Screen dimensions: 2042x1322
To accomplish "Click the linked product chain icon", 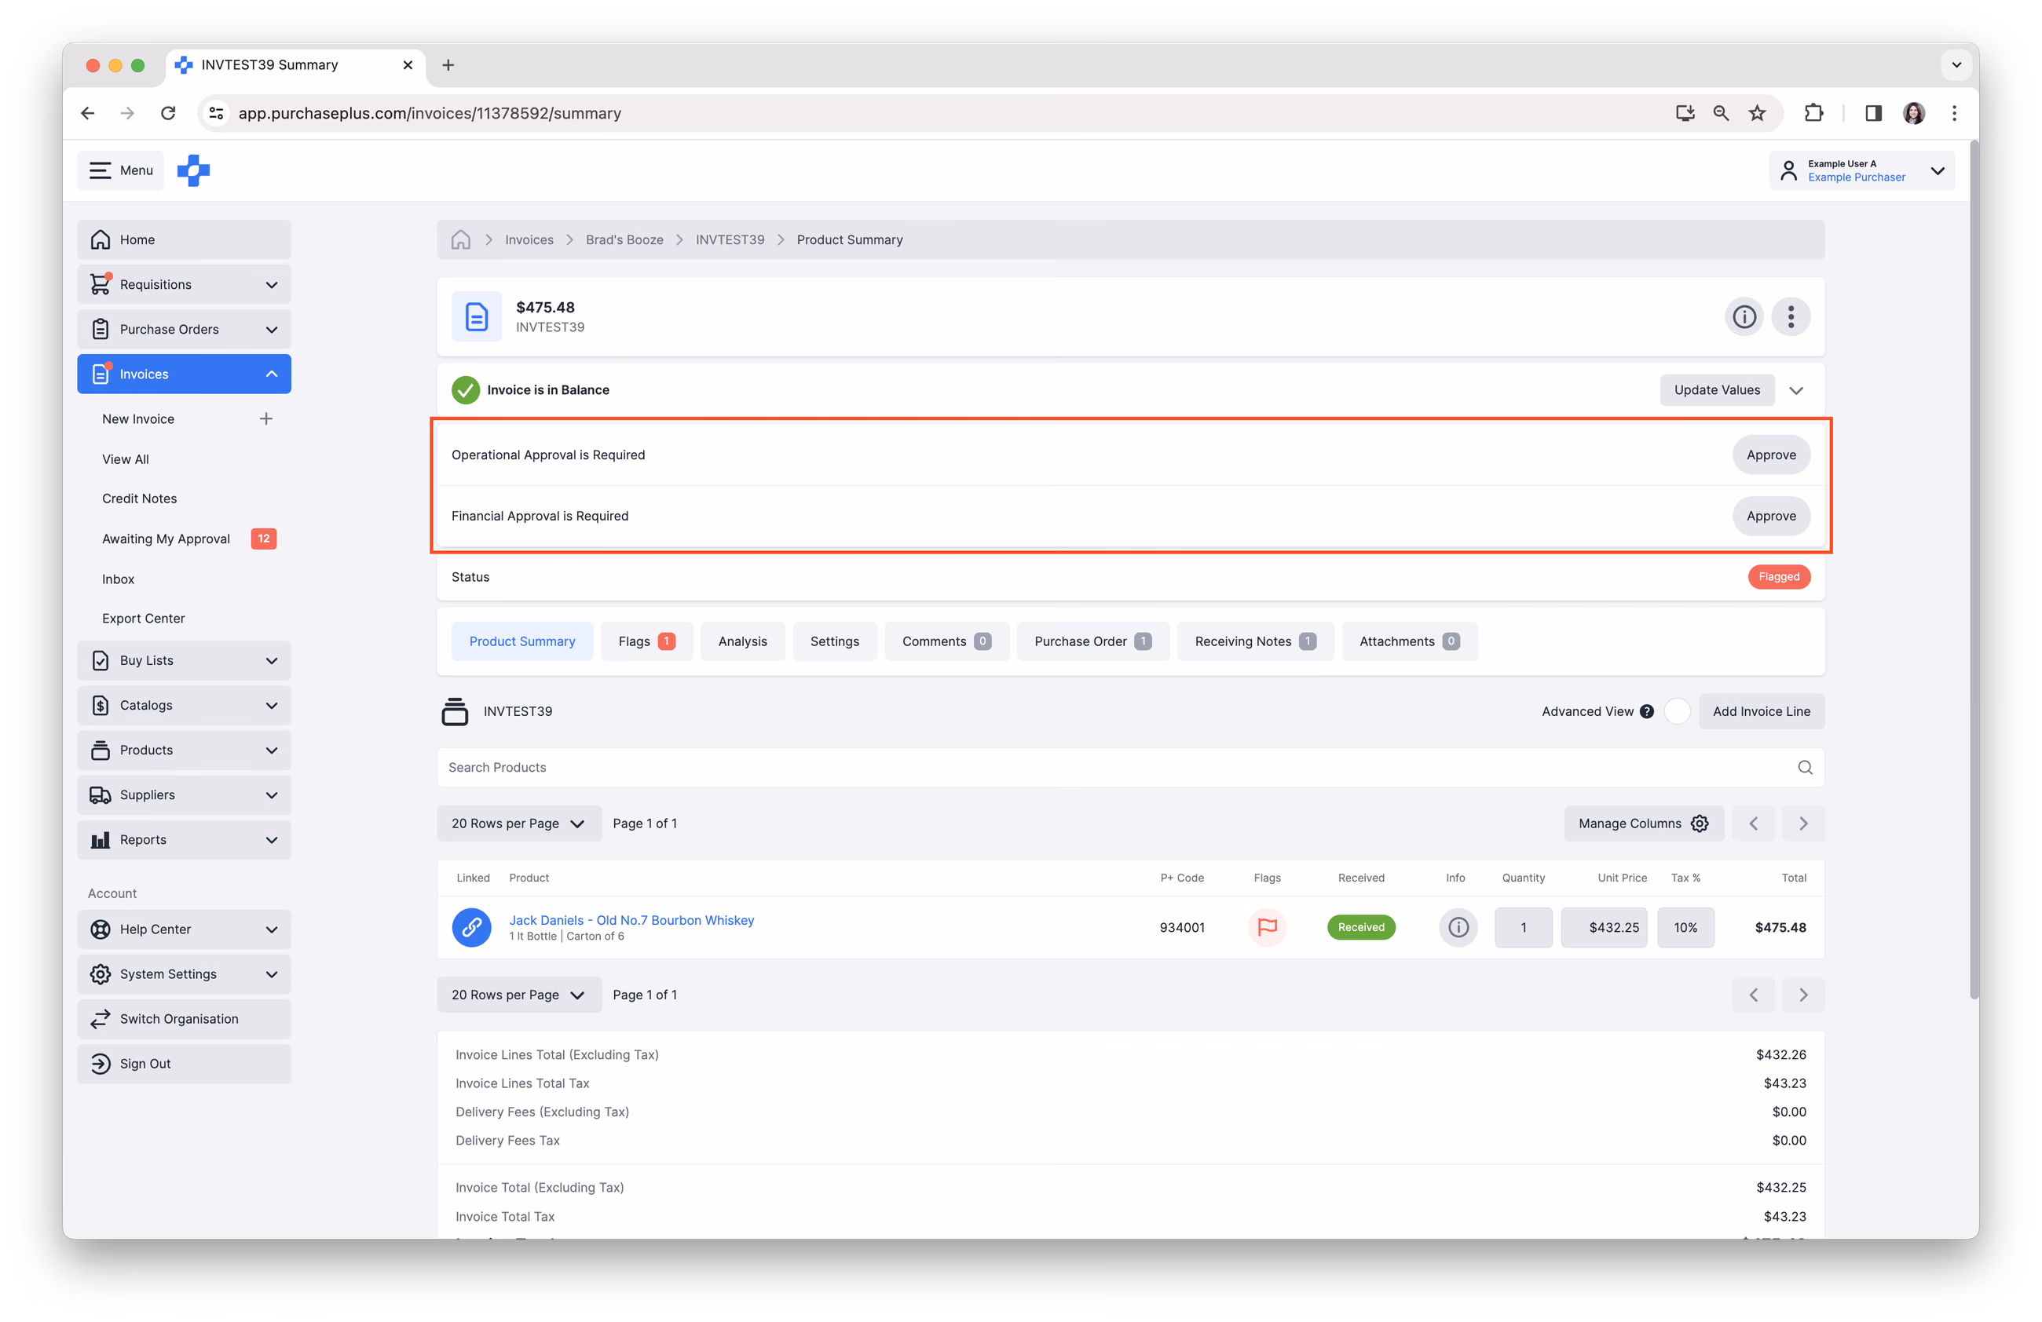I will [472, 928].
